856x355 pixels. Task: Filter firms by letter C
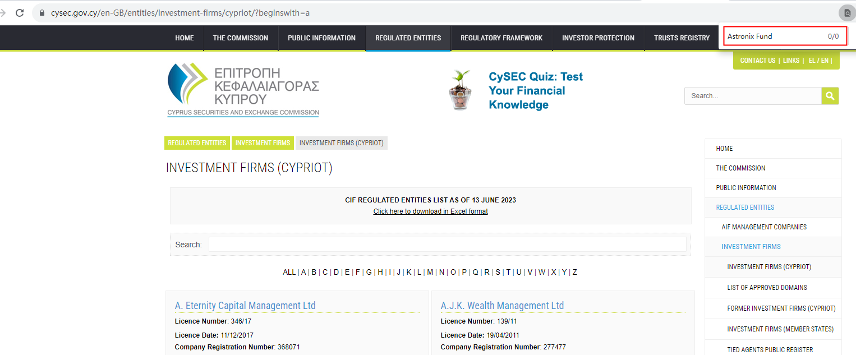click(325, 272)
